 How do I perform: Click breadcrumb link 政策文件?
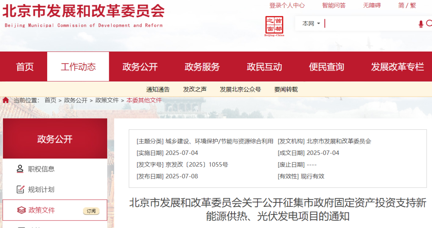point(107,100)
